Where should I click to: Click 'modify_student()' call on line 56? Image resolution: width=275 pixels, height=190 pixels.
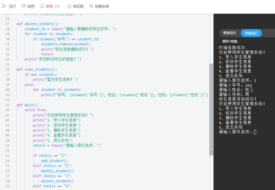tap(57, 171)
